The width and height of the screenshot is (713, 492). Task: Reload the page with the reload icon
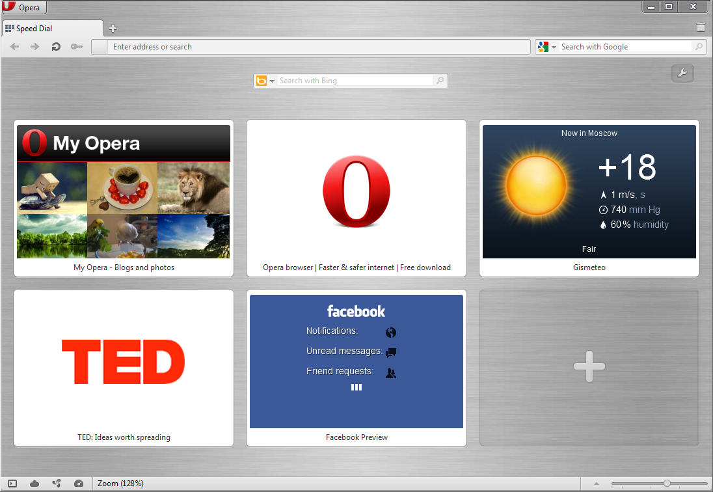click(x=55, y=46)
